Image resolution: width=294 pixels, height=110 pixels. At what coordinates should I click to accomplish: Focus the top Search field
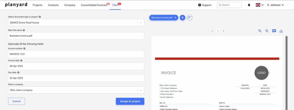pyautogui.click(x=229, y=5)
